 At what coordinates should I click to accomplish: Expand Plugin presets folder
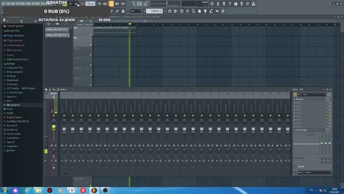(15, 40)
